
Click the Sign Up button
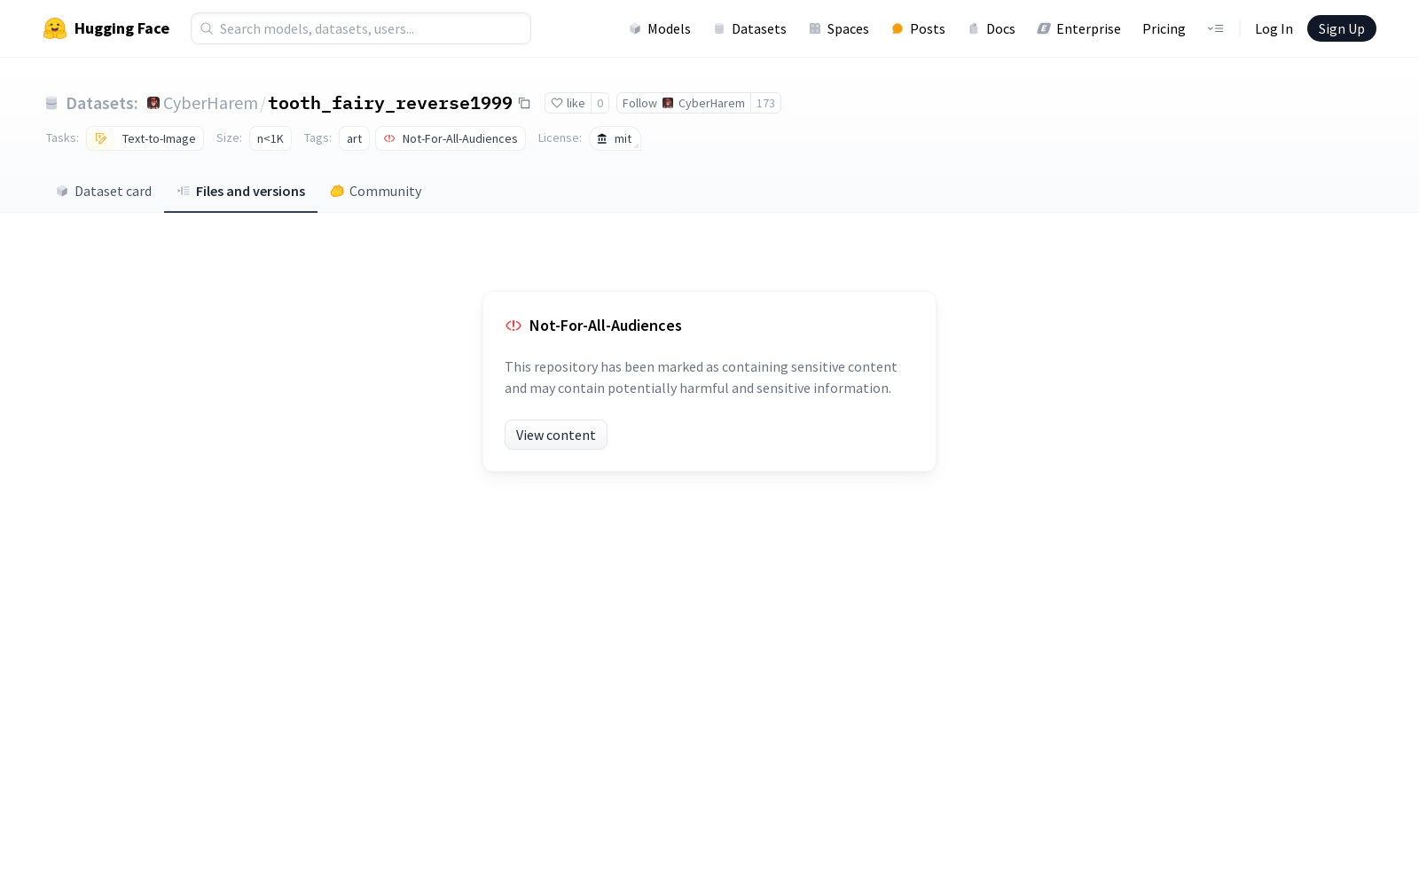point(1341,28)
